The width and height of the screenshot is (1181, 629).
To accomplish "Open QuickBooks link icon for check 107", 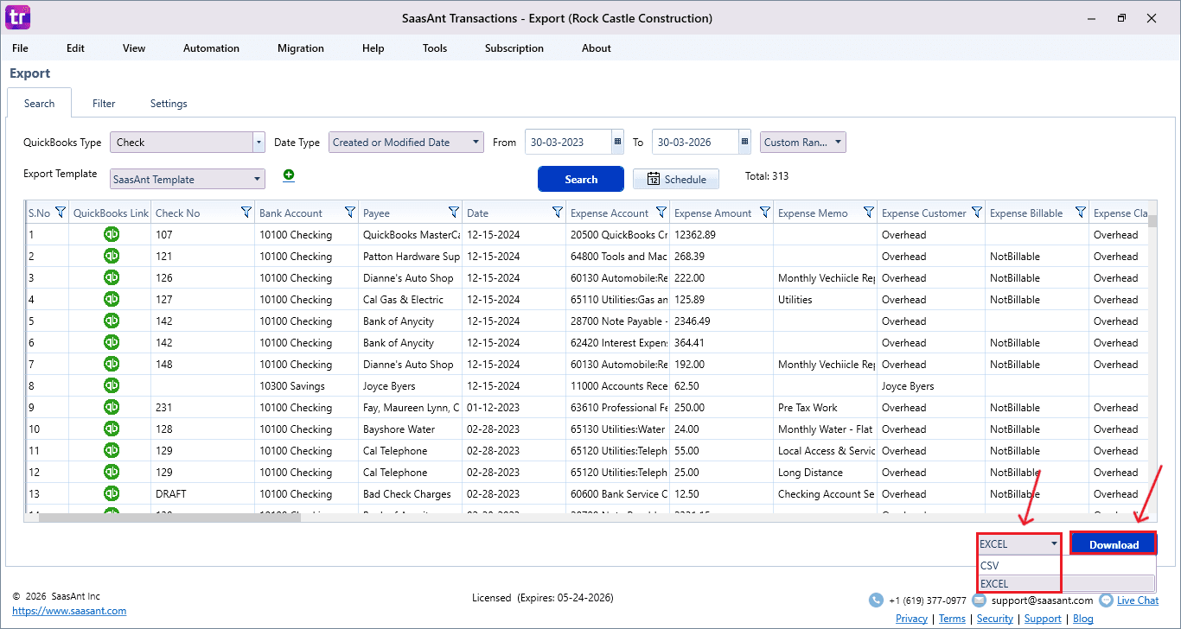I will pyautogui.click(x=112, y=234).
